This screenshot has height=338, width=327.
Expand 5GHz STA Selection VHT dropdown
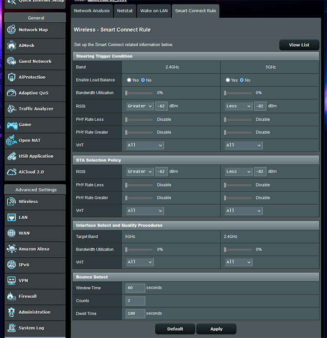244,211
